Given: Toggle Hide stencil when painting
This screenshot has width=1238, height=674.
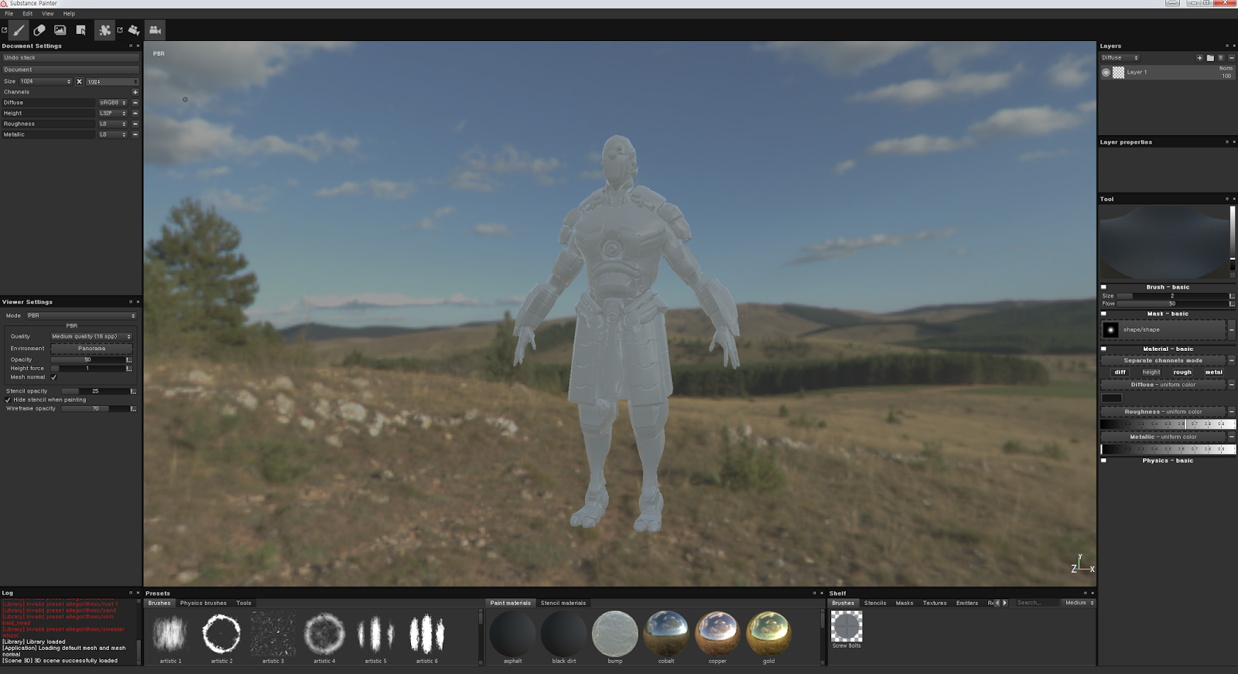Looking at the screenshot, I should tap(8, 400).
